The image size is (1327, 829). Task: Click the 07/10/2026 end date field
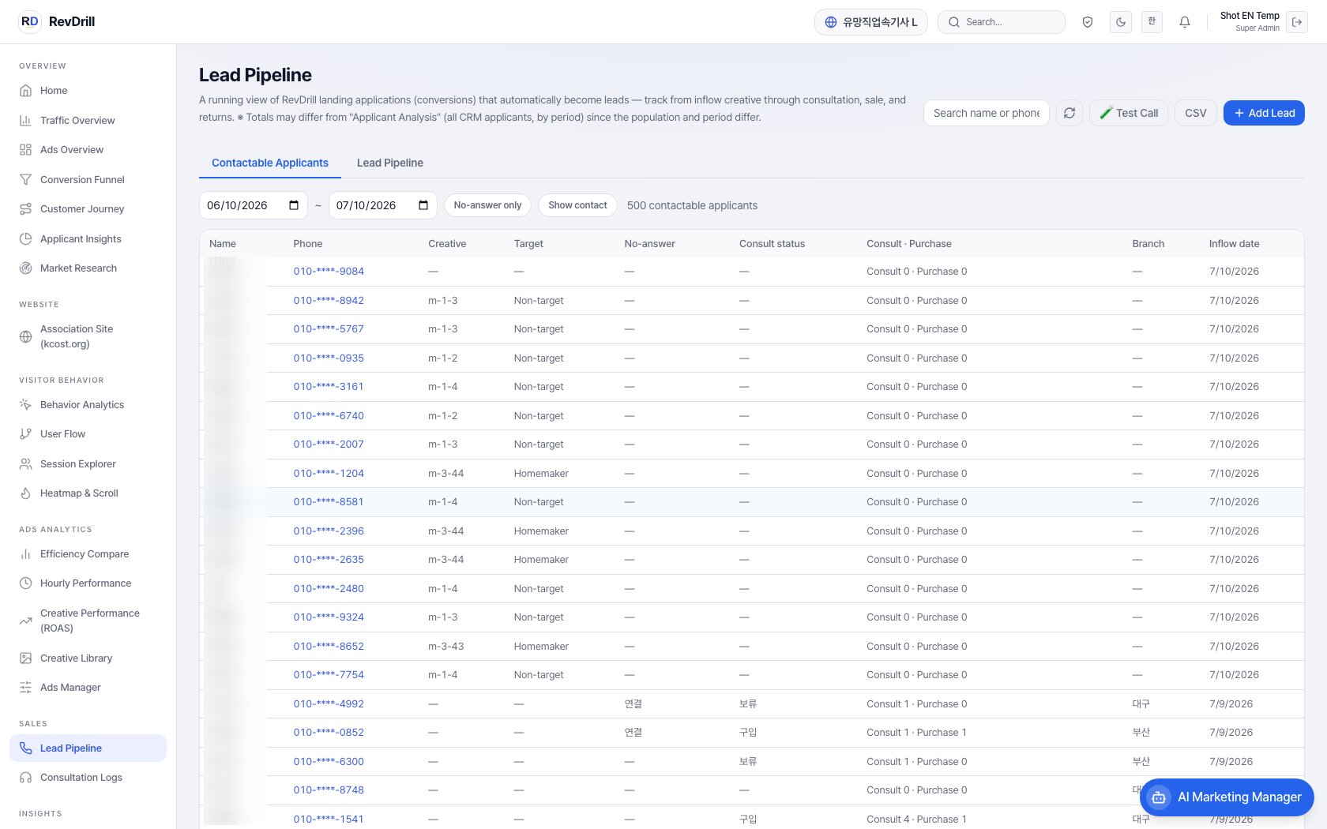pos(383,205)
